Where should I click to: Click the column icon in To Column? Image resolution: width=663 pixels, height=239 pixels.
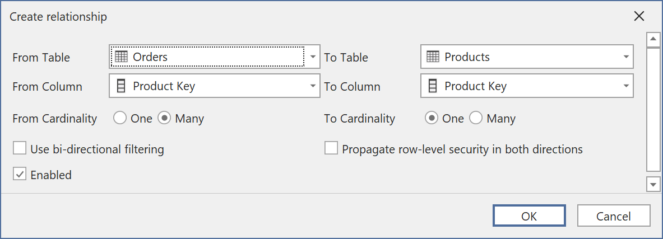tap(432, 86)
